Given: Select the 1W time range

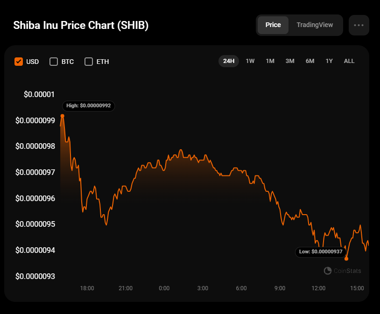Looking at the screenshot, I should pyautogui.click(x=250, y=61).
